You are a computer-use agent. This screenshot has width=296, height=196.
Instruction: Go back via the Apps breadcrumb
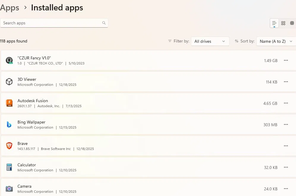click(10, 8)
